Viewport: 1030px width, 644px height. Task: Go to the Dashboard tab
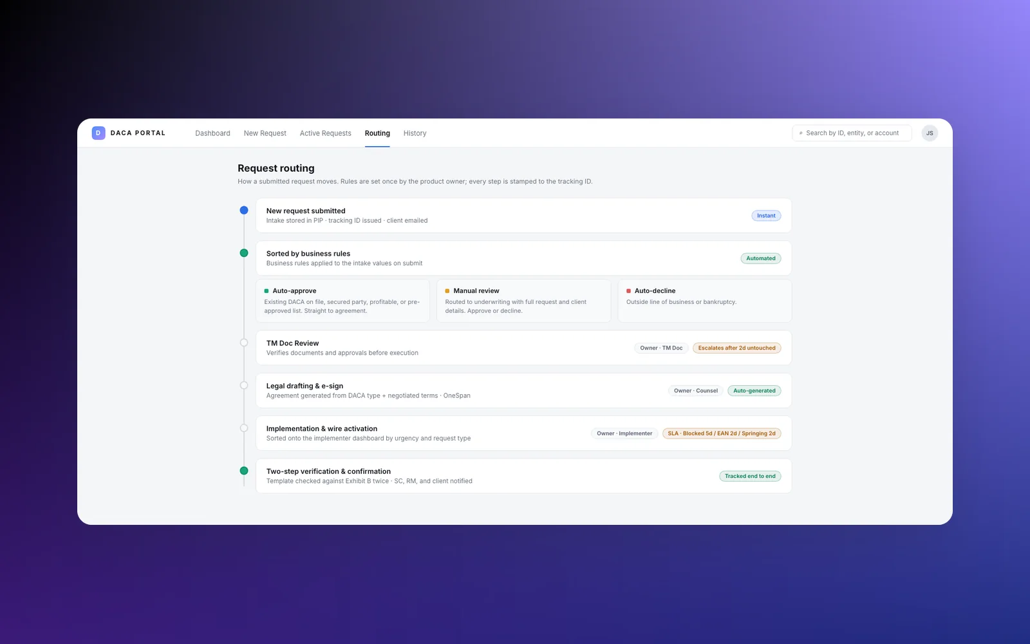(212, 133)
